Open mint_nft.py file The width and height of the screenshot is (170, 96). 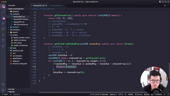pos(18,43)
